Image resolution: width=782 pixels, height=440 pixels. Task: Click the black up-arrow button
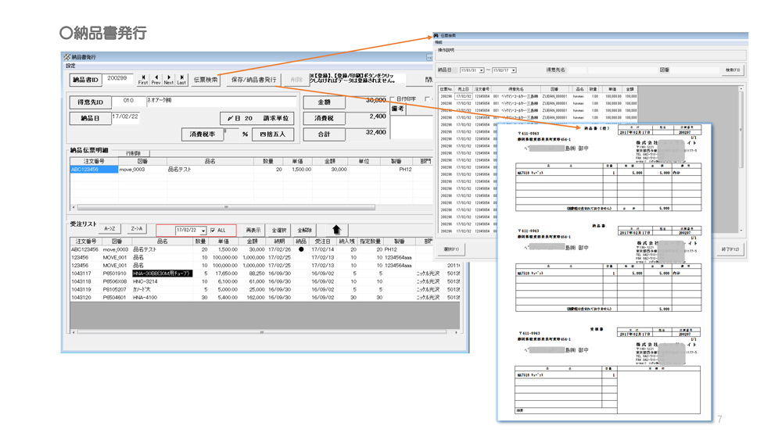coord(336,230)
